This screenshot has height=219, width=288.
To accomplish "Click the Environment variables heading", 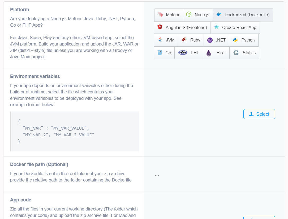I will [x=35, y=76].
